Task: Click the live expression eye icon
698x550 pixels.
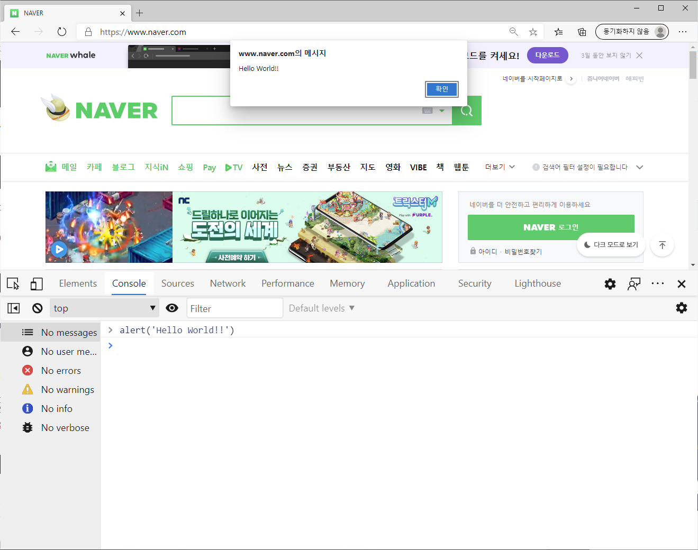Action: pyautogui.click(x=172, y=308)
